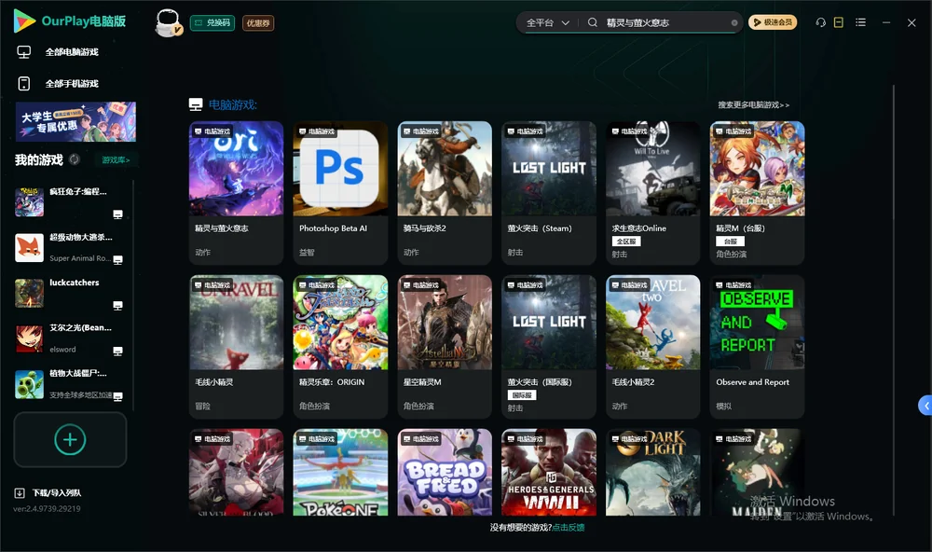932x552 pixels.
Task: Open the customer support headset icon
Action: [820, 22]
